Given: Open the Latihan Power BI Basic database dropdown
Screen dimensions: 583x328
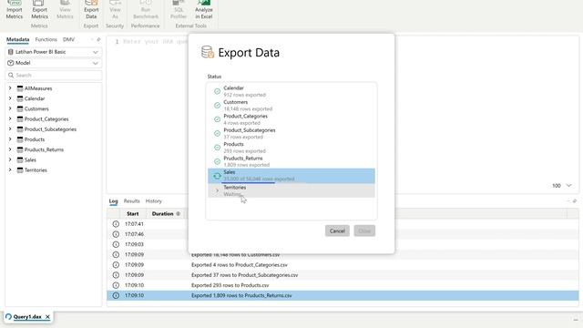Looking at the screenshot, I should [54, 52].
